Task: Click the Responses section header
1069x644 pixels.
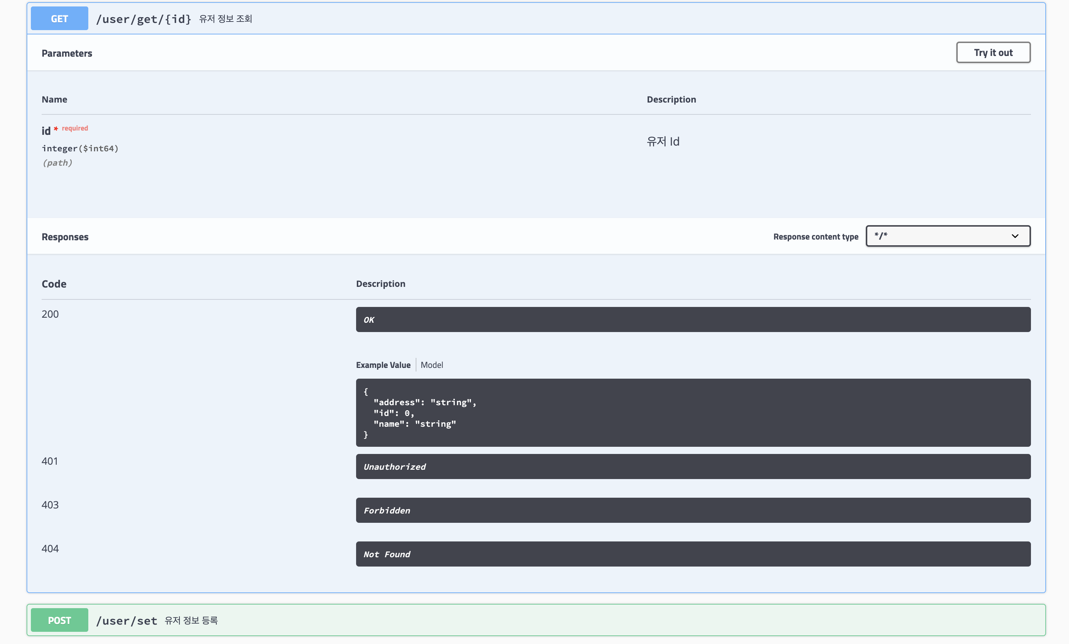Action: click(65, 237)
